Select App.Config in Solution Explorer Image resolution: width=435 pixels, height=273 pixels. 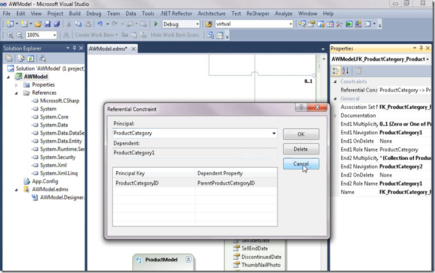pos(45,182)
